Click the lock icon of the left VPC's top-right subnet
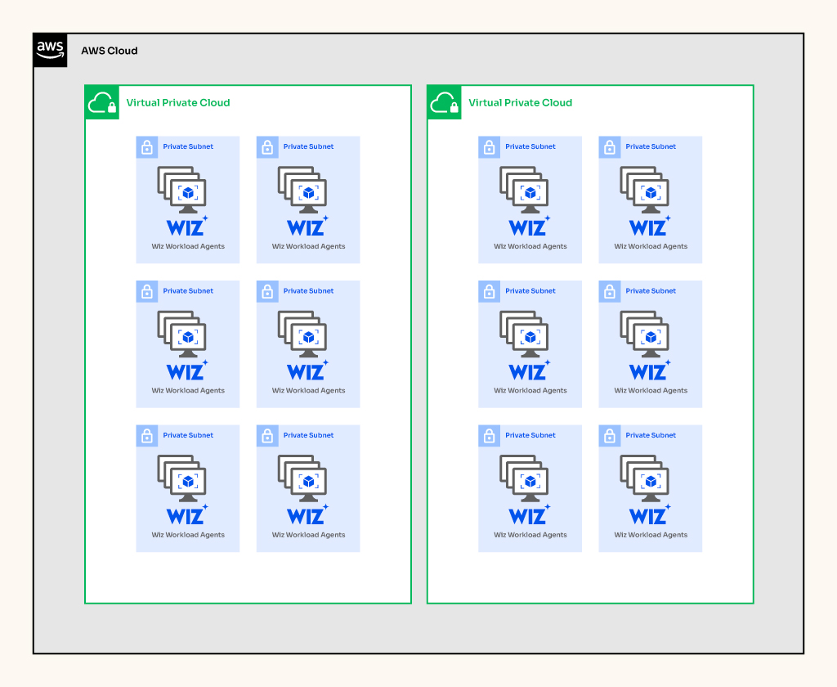The width and height of the screenshot is (837, 687). [x=267, y=147]
